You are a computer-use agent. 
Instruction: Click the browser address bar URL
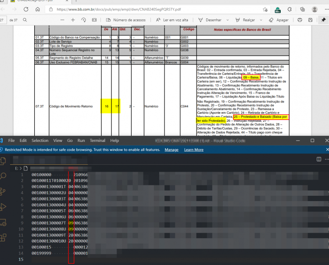(x=119, y=10)
